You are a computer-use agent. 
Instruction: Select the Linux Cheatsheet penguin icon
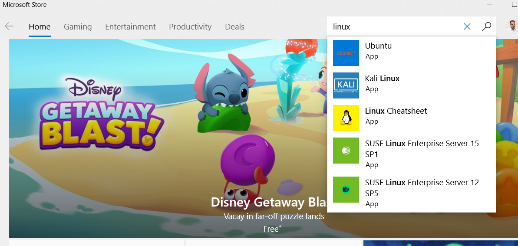pyautogui.click(x=346, y=118)
